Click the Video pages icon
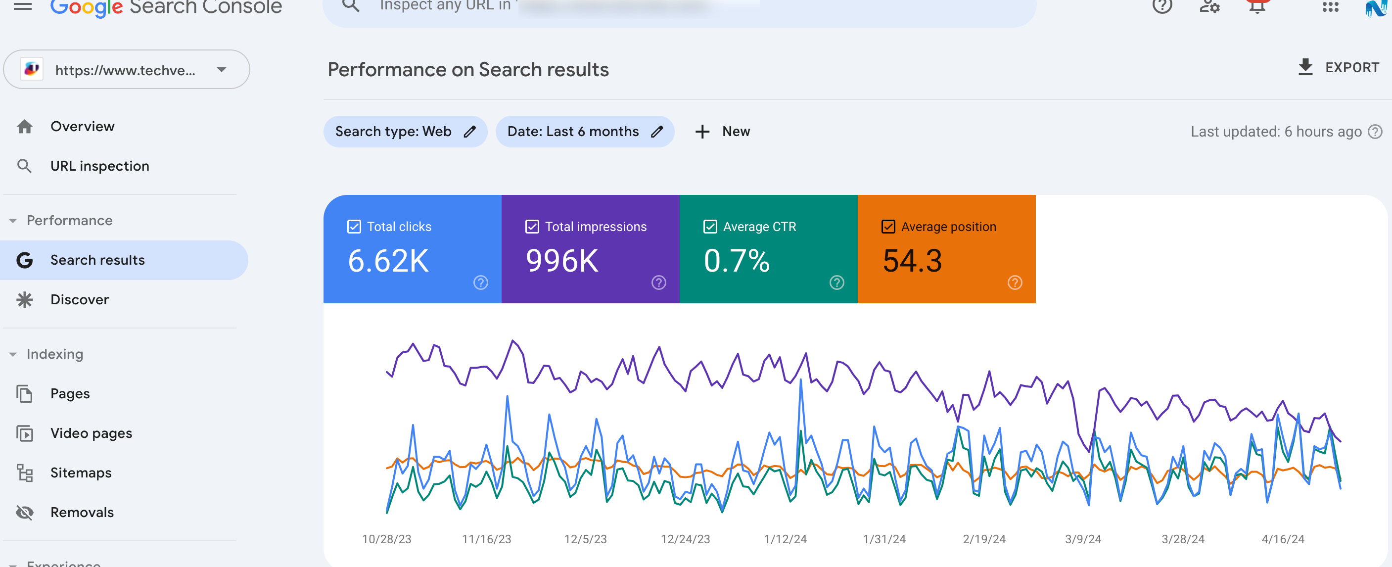The height and width of the screenshot is (567, 1392). coord(25,433)
